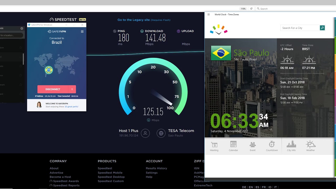Screen dimensions: 336x189
Task: Focus the 'Search For a City' field
Action: pyautogui.click(x=300, y=28)
